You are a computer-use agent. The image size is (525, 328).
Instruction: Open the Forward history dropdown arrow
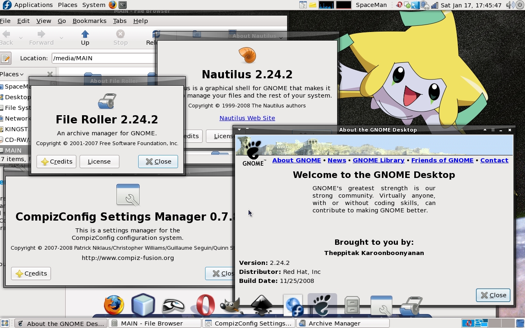(x=61, y=38)
